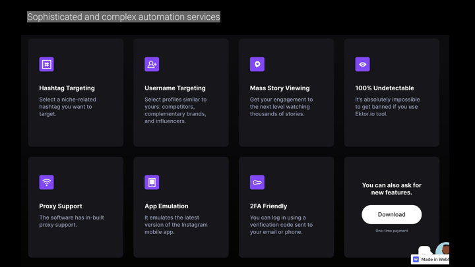Click the 2FA Friendly heading
475x267 pixels.
[x=269, y=206]
